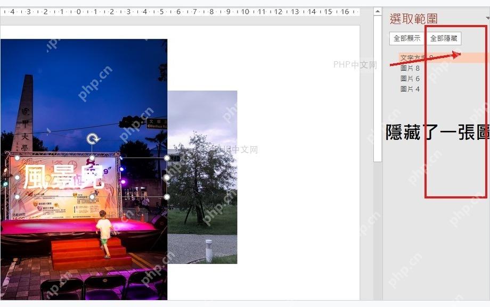Click the horizontal ruler above the slide
Image resolution: width=490 pixels, height=307 pixels.
[x=180, y=12]
